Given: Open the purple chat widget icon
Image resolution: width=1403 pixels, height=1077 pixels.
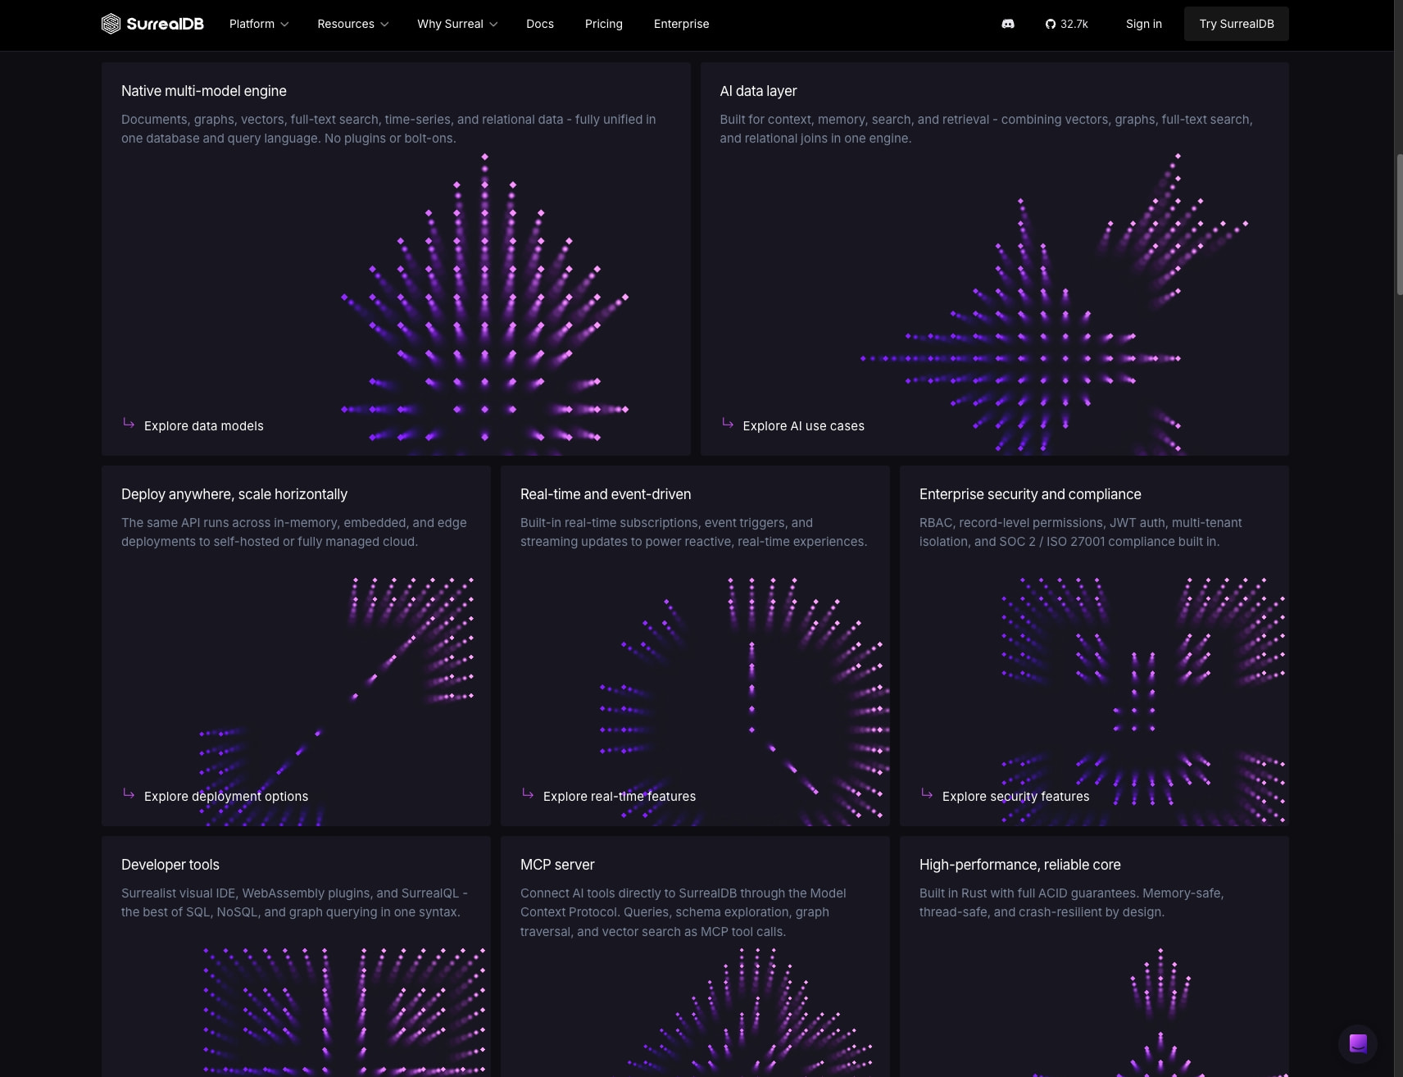Looking at the screenshot, I should coord(1358,1043).
